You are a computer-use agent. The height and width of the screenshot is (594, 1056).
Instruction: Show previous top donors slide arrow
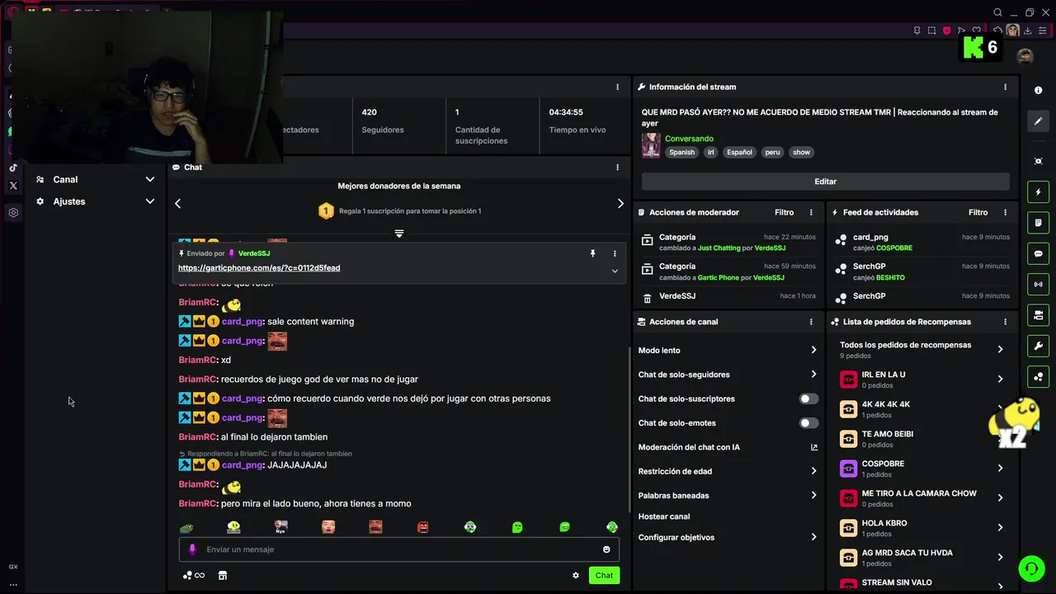click(177, 204)
